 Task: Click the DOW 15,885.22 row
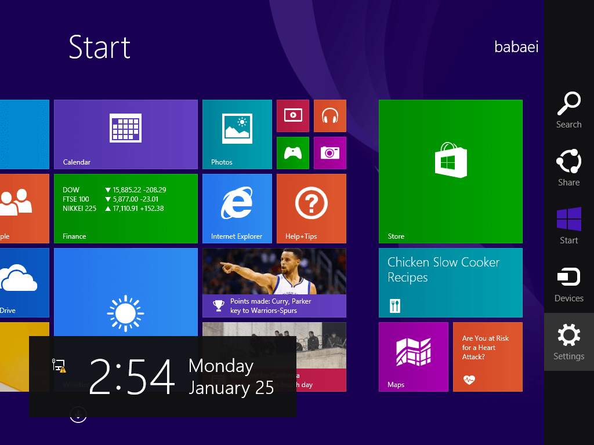tap(114, 190)
